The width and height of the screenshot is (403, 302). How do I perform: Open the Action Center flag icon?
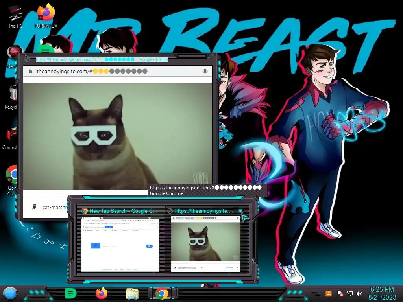pyautogui.click(x=340, y=293)
